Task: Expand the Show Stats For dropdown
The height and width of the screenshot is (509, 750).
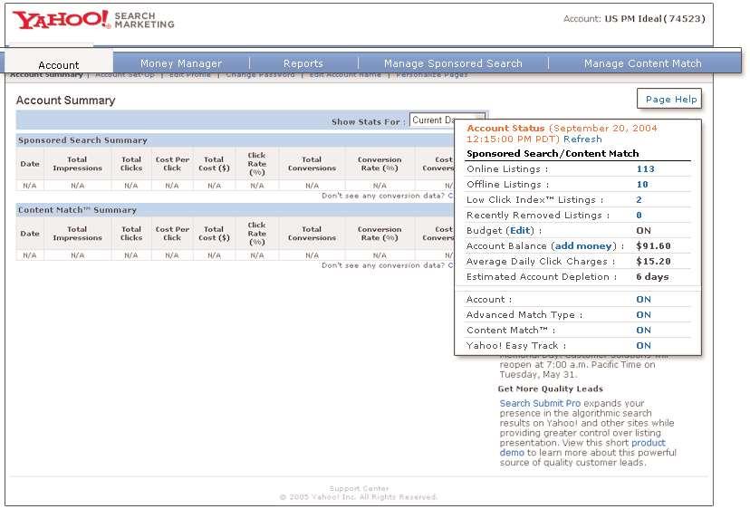Action: pos(447,120)
